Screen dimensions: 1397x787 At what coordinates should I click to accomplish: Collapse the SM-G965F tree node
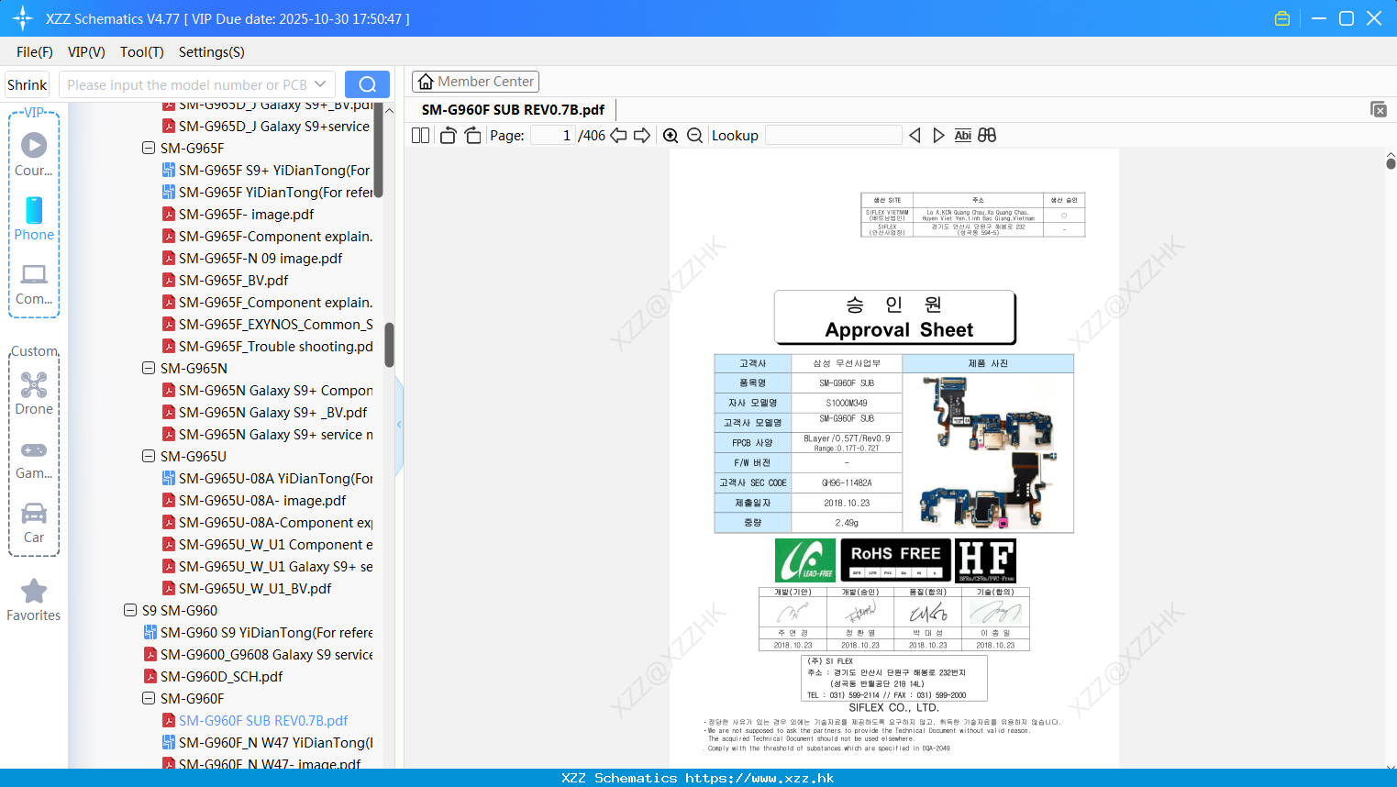[149, 148]
